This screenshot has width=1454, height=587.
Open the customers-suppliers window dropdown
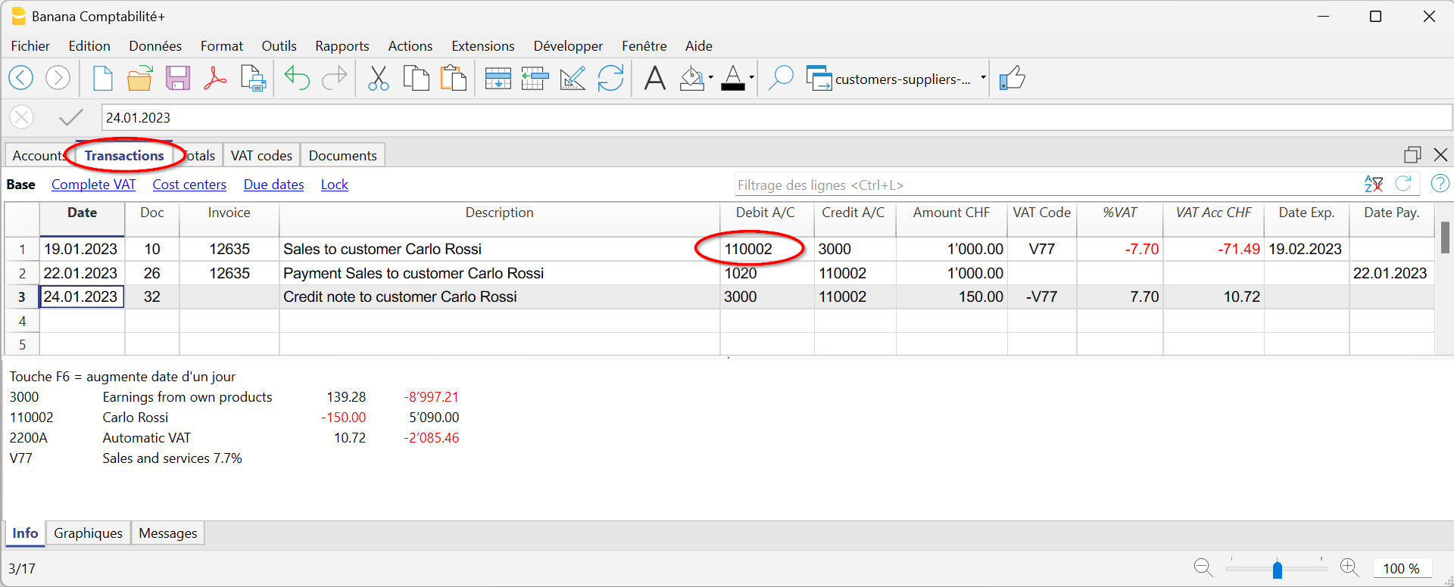point(983,78)
